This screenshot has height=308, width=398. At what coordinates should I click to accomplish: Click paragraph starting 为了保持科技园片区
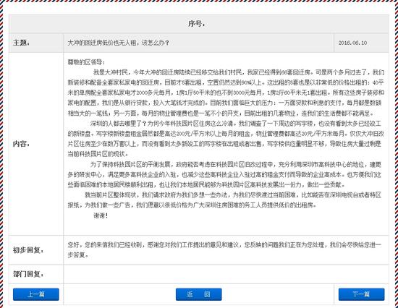226,174
